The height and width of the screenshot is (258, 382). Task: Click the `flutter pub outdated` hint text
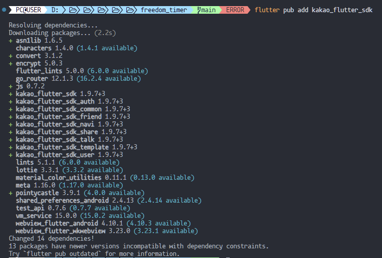pos(62,254)
